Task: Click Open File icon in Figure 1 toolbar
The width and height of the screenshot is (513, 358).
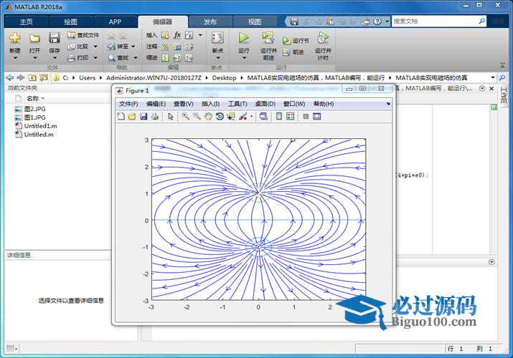Action: tap(132, 117)
